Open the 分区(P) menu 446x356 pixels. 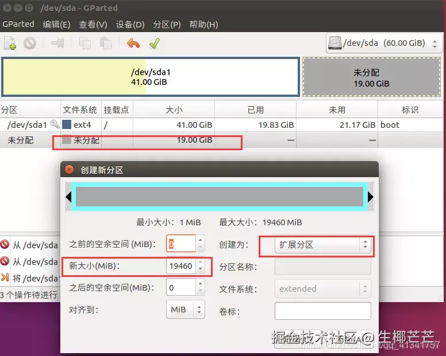point(167,25)
